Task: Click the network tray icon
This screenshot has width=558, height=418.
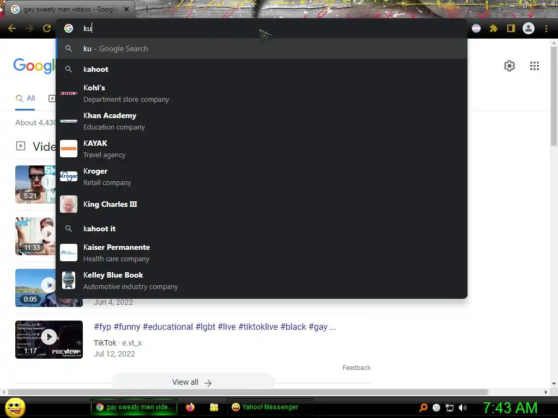Action: point(450,408)
